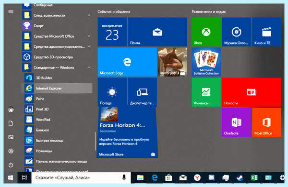
Task: Open the Спорт app
Action: click(57, 26)
